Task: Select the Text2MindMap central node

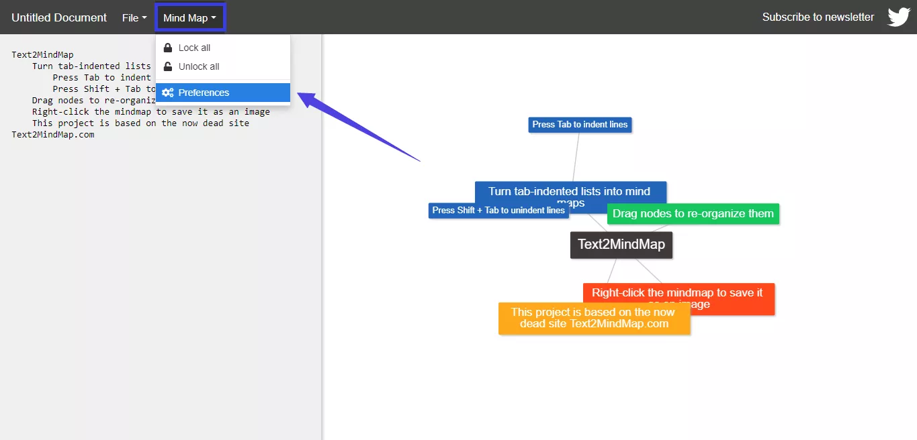Action: [621, 245]
